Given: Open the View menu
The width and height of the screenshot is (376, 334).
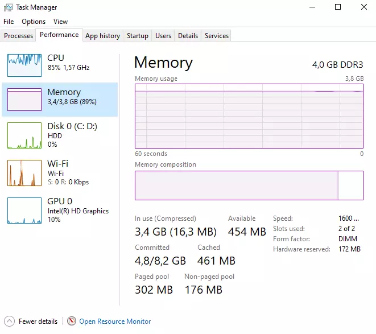Looking at the screenshot, I should (x=60, y=22).
